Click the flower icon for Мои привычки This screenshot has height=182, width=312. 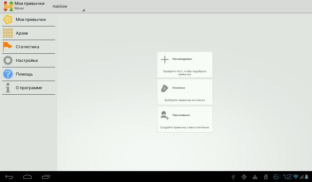(8, 20)
